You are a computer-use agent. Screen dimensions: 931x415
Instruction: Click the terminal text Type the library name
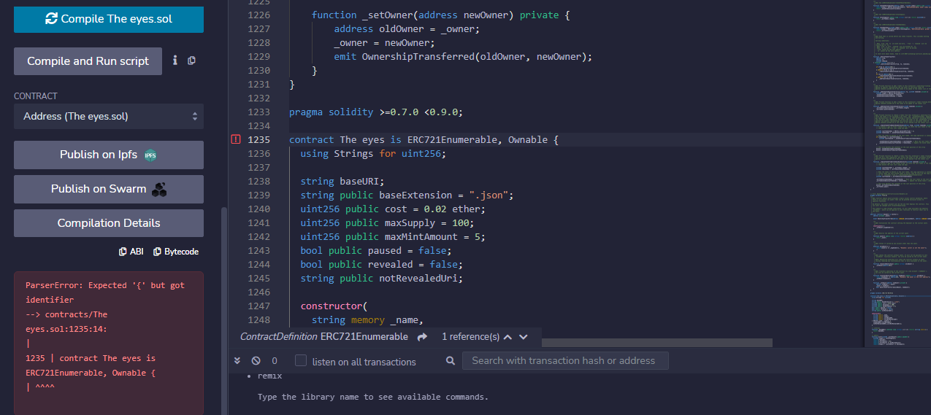coord(372,397)
